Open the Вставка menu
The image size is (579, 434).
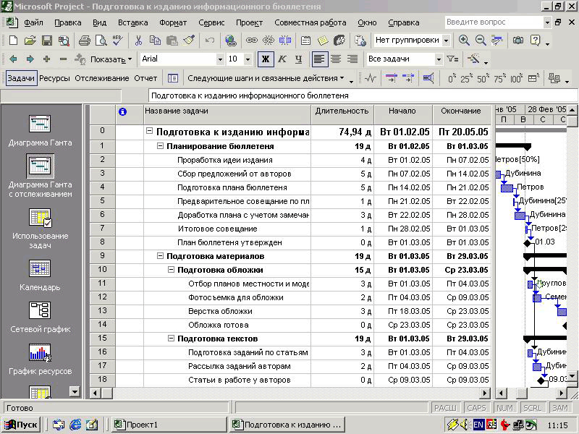coord(133,22)
